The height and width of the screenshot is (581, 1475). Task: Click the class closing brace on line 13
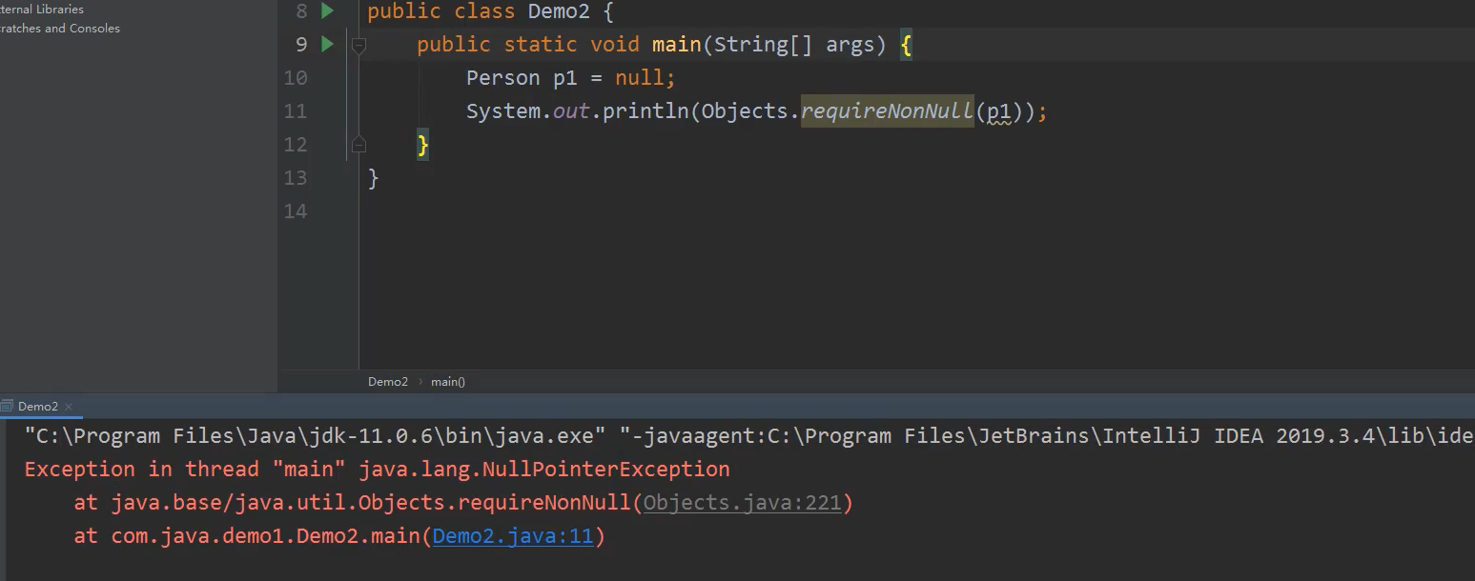[374, 178]
